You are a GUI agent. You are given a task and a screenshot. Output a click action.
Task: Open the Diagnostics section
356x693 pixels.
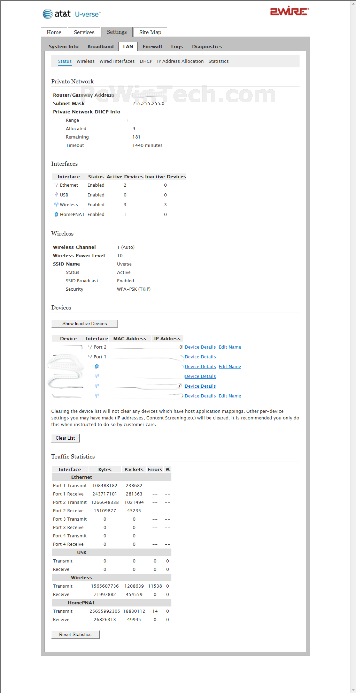pyautogui.click(x=207, y=46)
